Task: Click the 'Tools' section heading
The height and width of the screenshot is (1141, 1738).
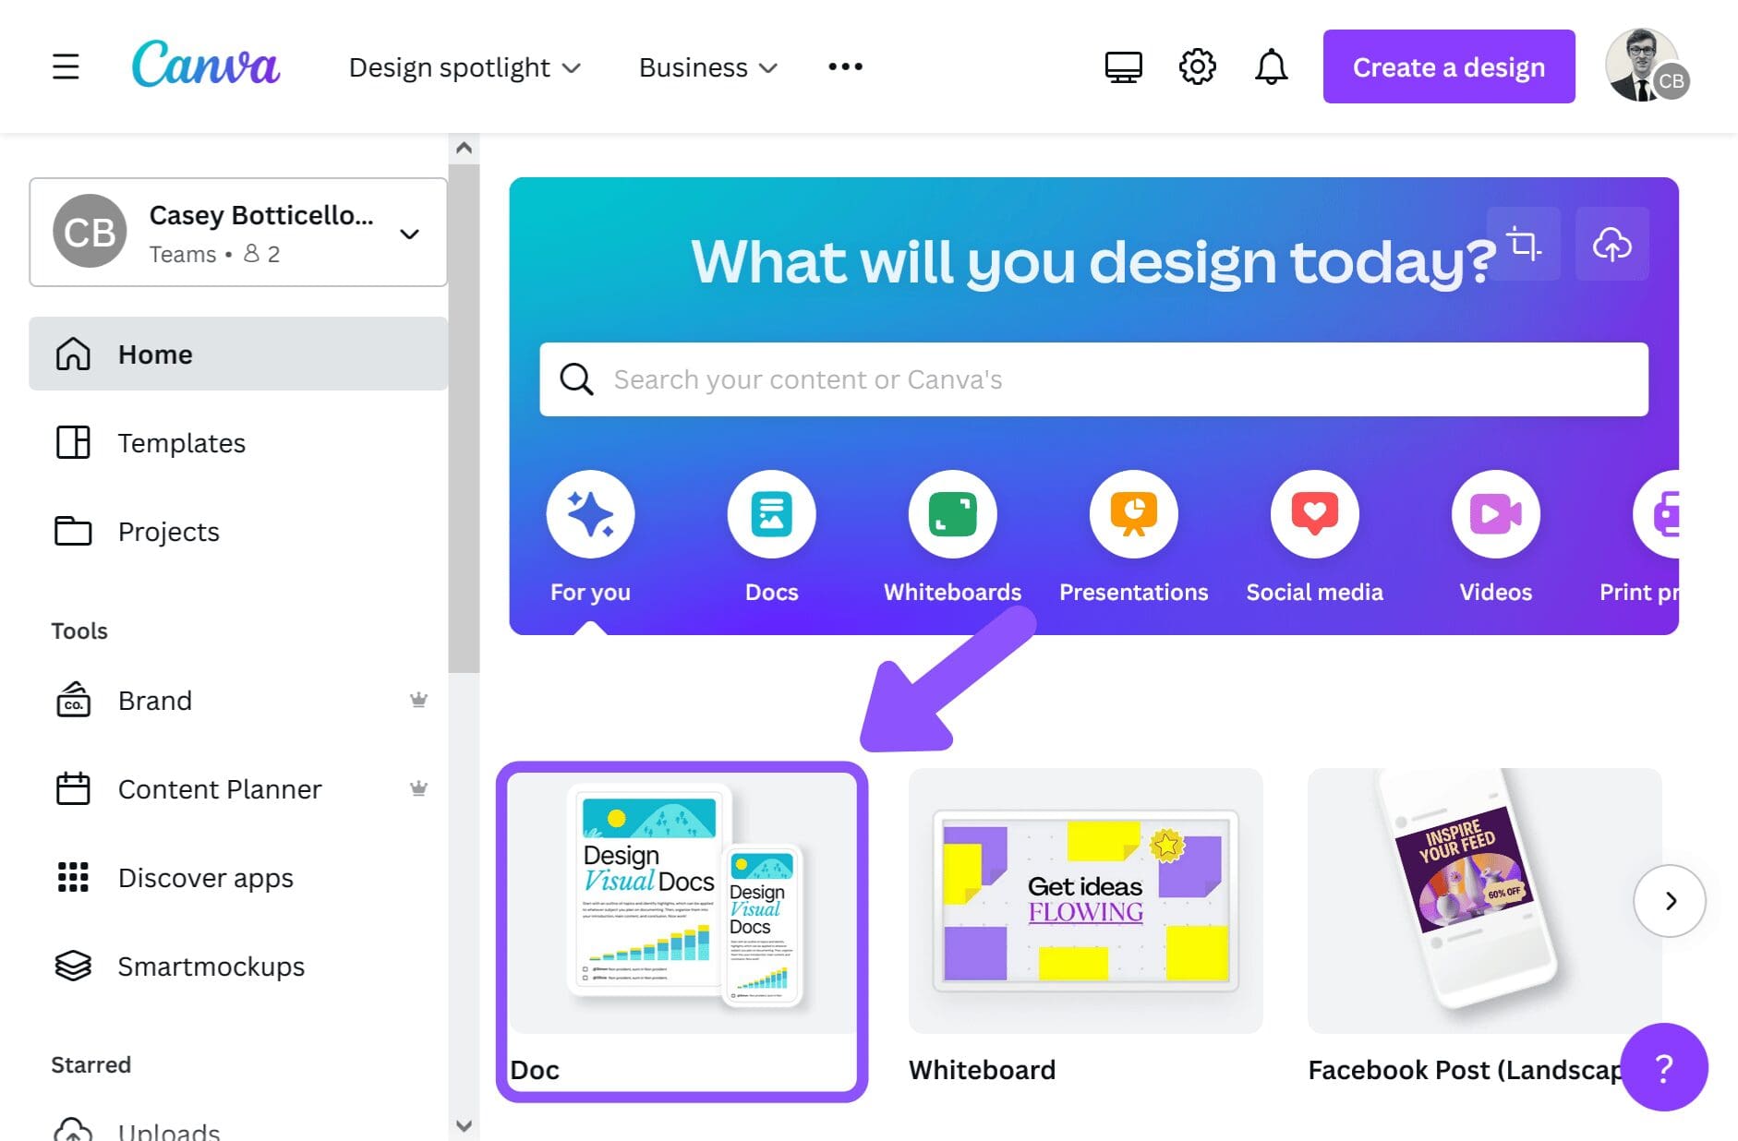Action: (79, 631)
